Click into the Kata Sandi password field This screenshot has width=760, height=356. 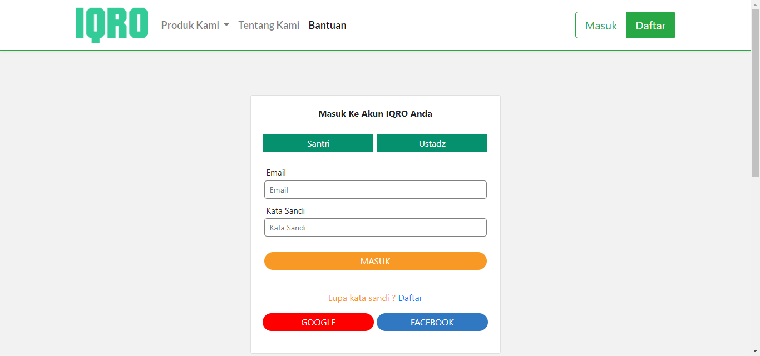376,228
